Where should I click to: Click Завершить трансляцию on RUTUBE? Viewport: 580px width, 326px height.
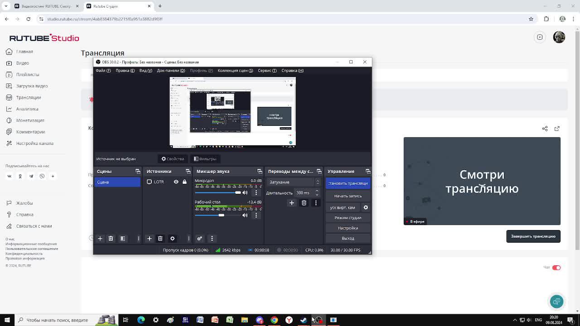533,236
